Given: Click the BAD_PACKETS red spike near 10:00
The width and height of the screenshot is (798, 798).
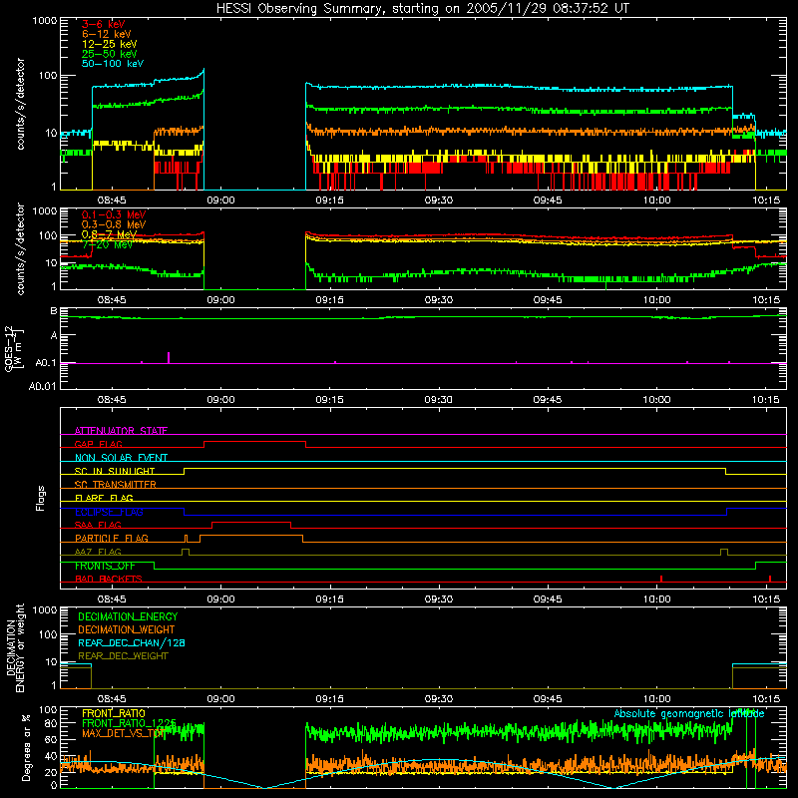Looking at the screenshot, I should 661,579.
